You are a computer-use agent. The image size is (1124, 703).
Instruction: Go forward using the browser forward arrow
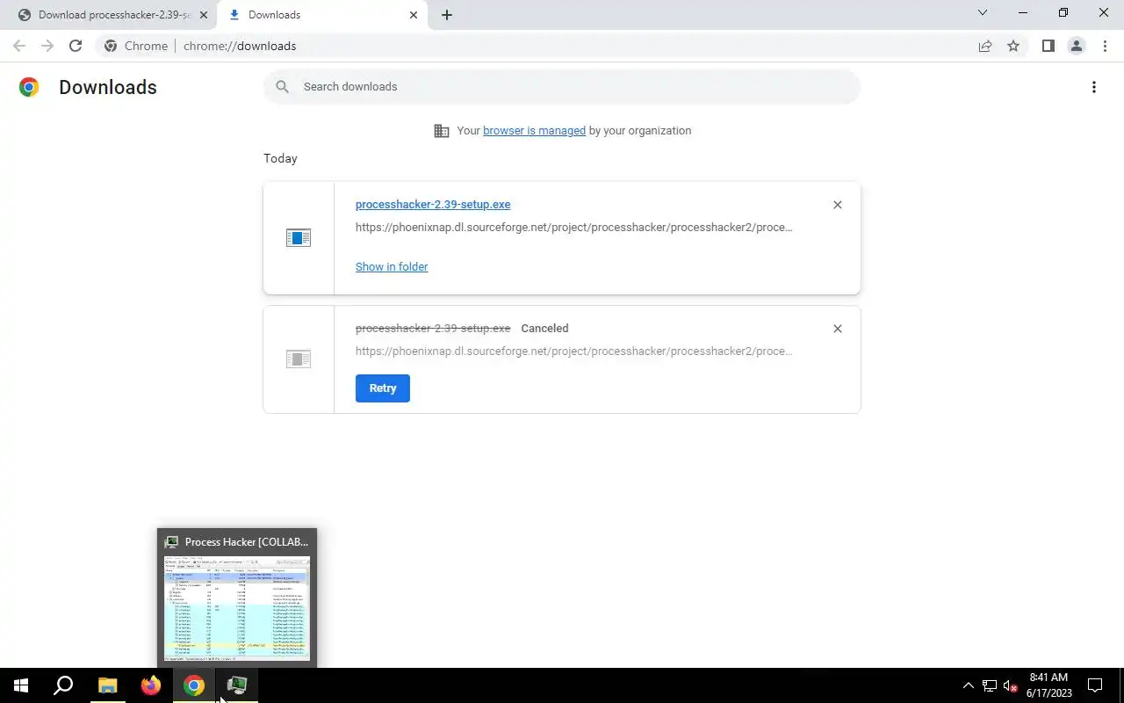pyautogui.click(x=47, y=46)
